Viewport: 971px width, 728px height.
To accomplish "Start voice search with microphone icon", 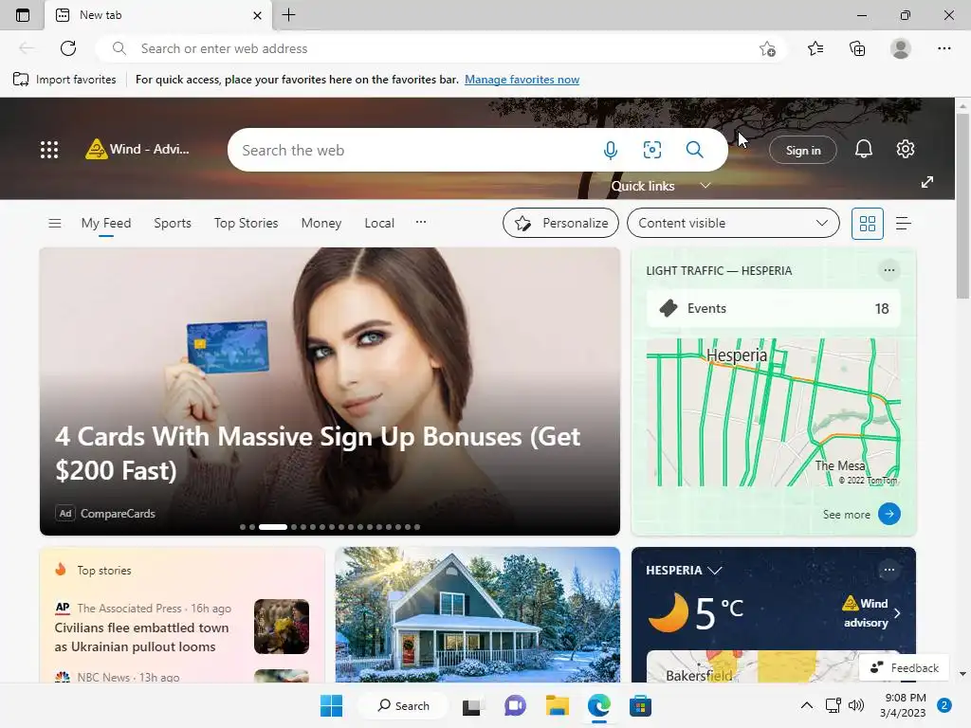I will (x=610, y=150).
